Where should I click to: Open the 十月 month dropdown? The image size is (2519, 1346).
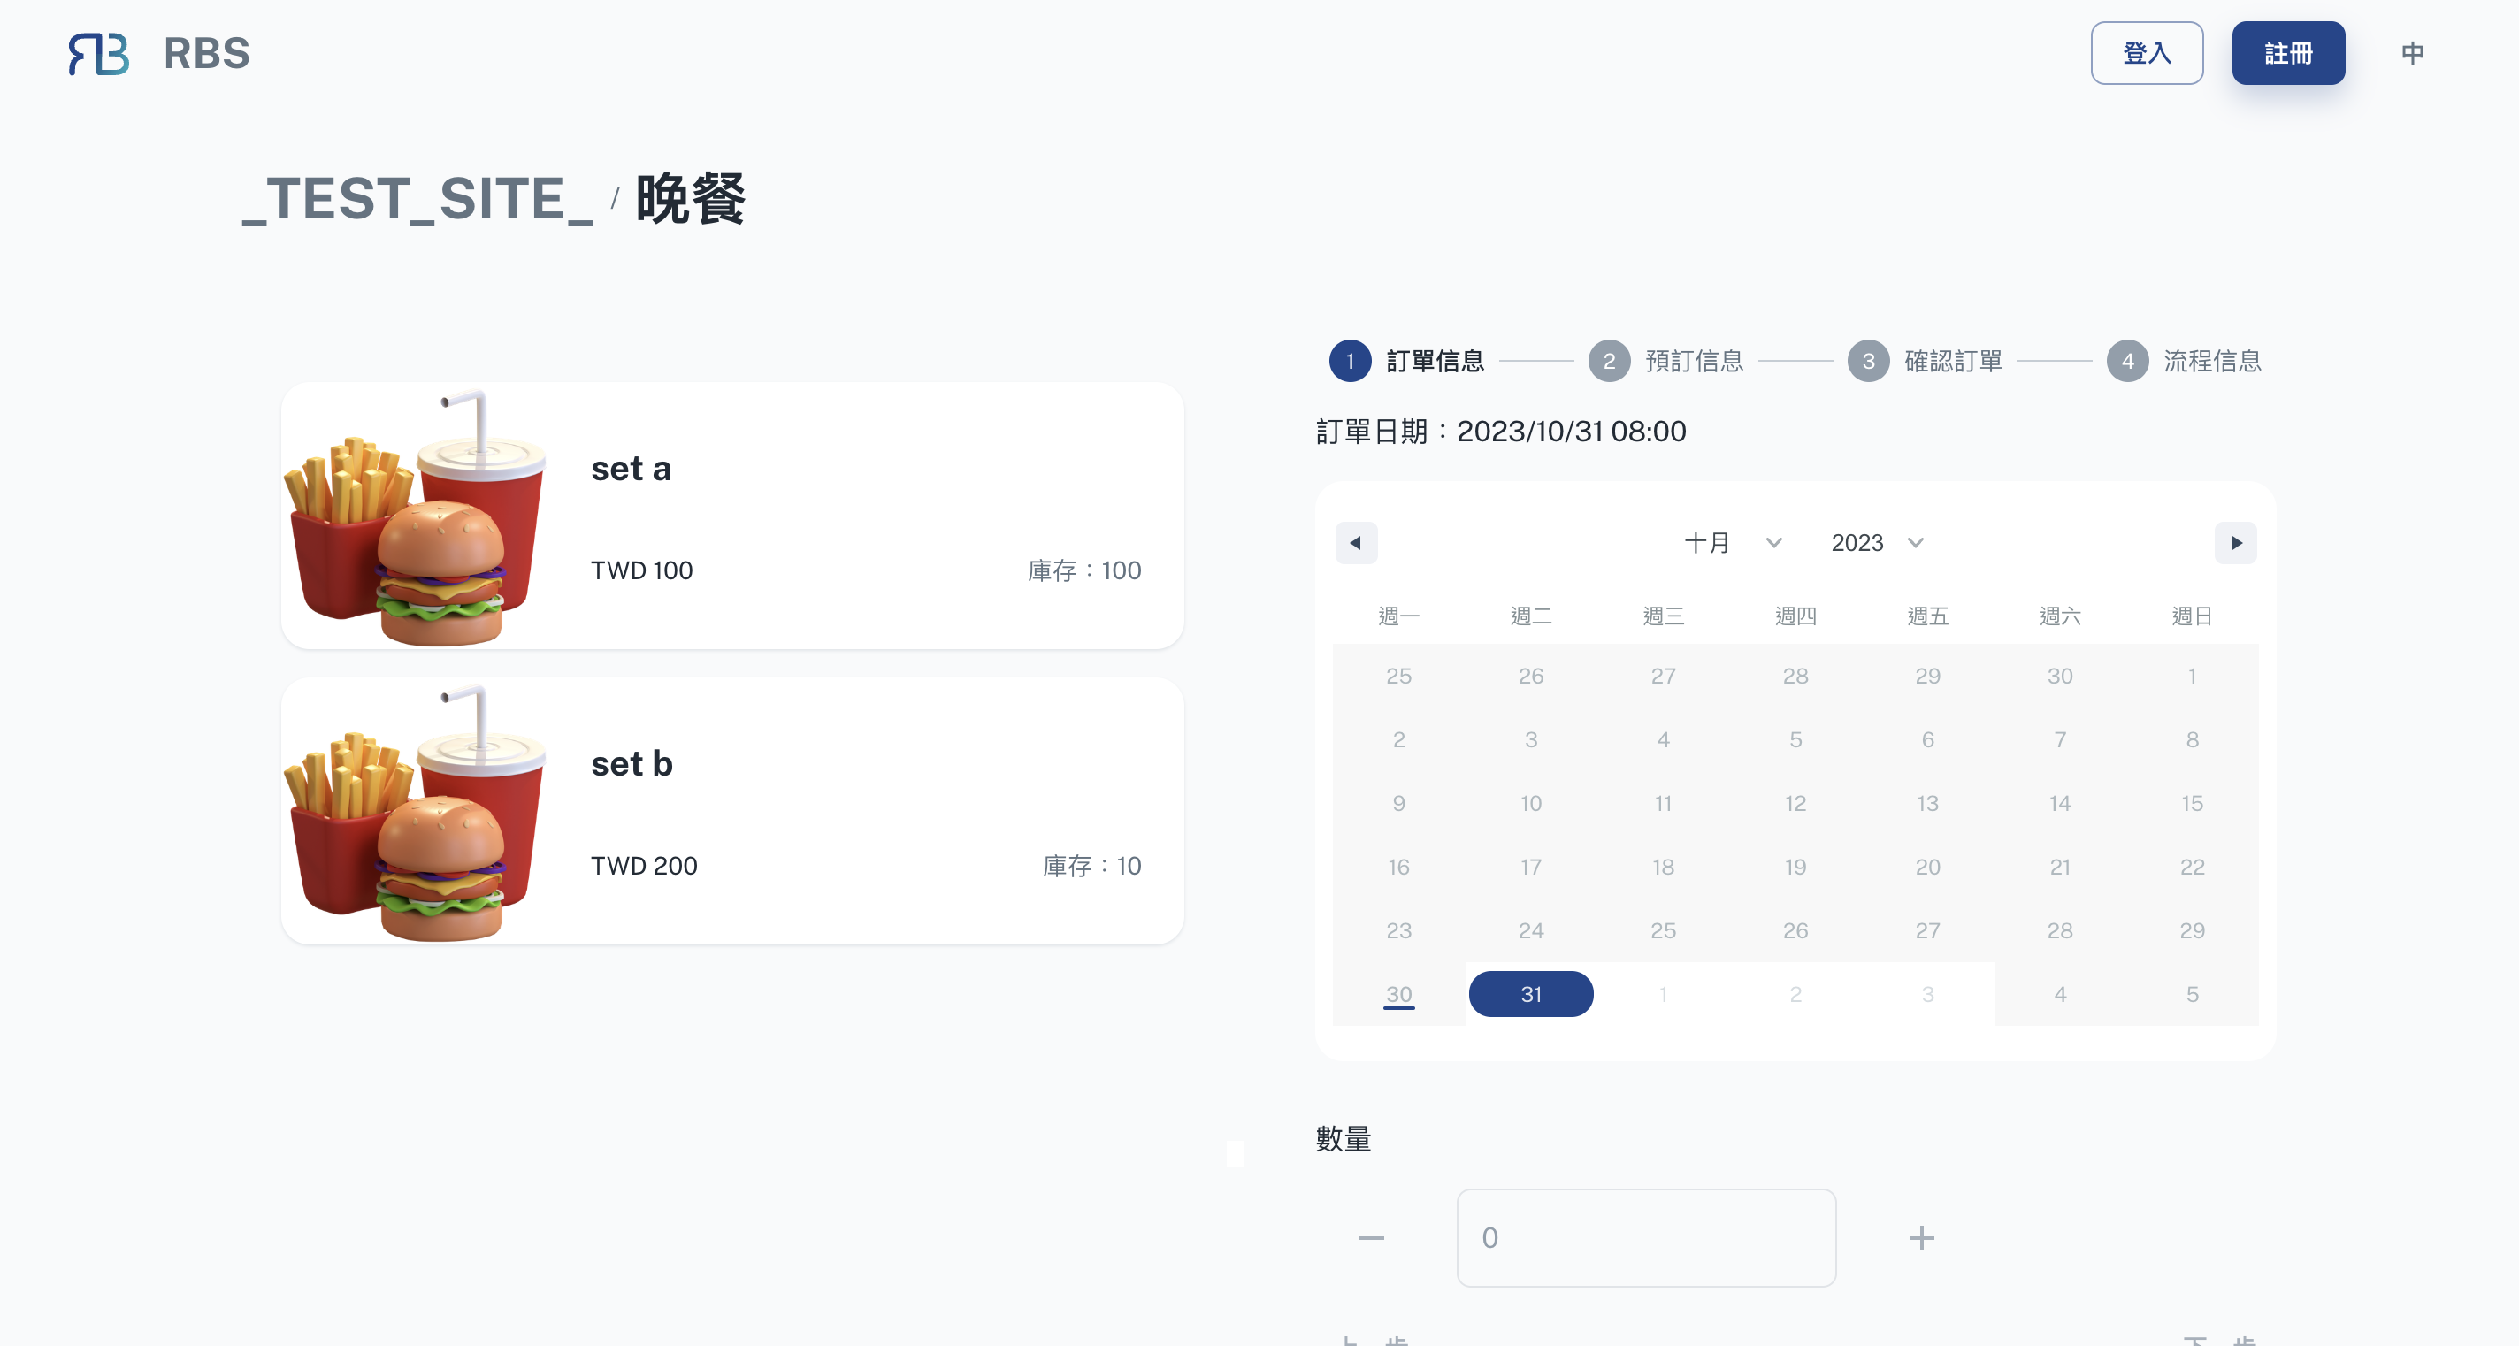(1732, 542)
